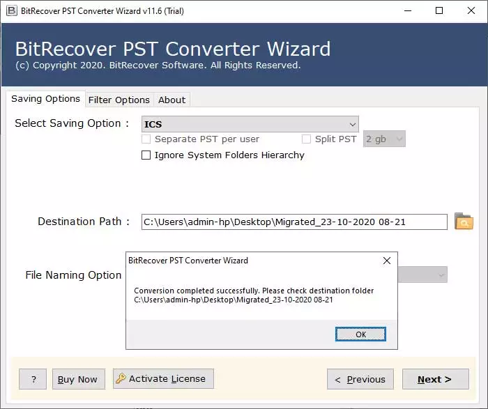Go back with the Previous button

click(360, 379)
